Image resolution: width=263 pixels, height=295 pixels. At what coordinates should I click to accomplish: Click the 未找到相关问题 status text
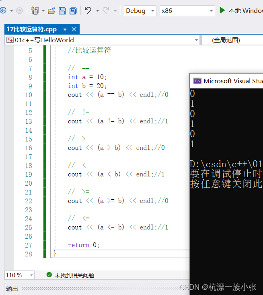pos(74,275)
